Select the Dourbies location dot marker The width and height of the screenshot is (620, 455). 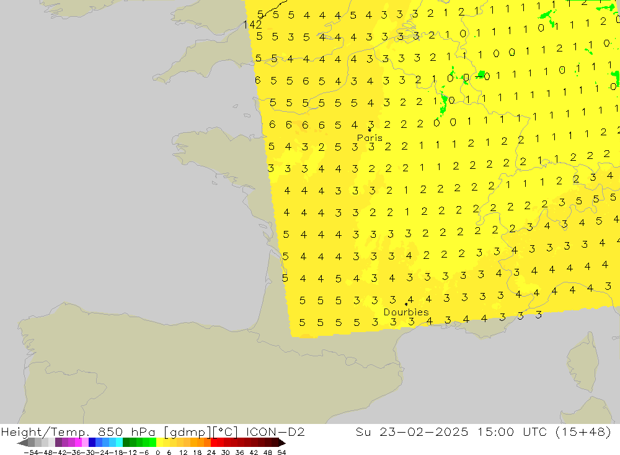point(406,305)
